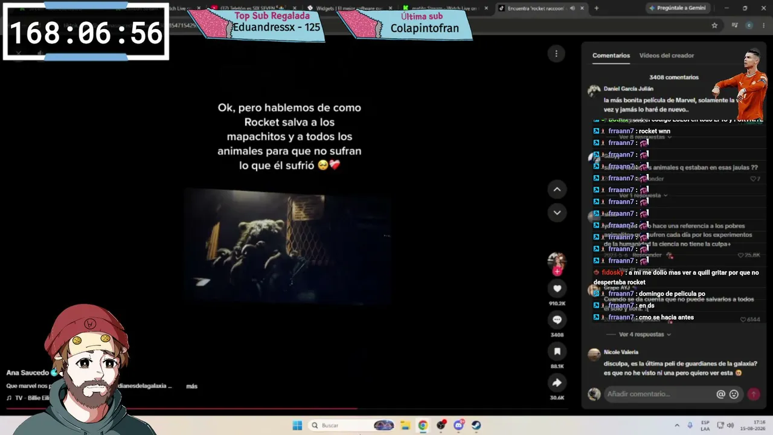Save the video with the bookmark icon
Image resolution: width=773 pixels, height=435 pixels.
[557, 351]
